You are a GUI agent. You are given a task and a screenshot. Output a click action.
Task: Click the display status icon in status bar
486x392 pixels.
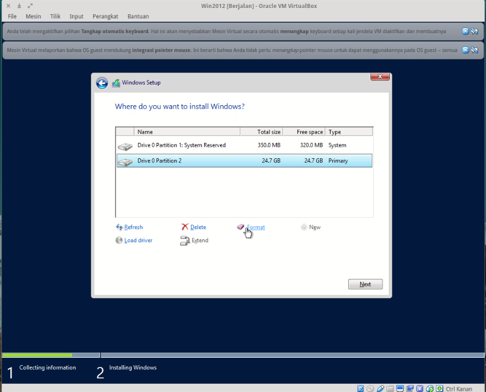[x=399, y=388]
